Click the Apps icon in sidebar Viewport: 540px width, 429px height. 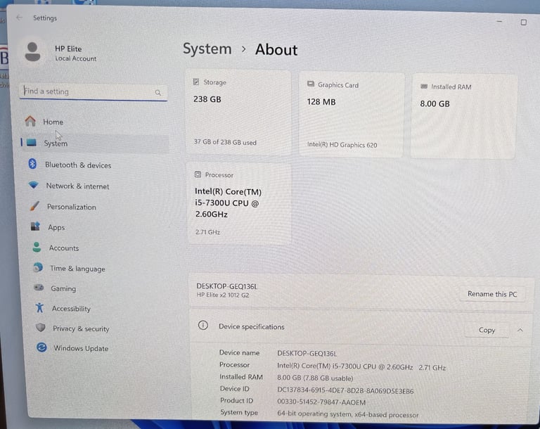pyautogui.click(x=35, y=226)
